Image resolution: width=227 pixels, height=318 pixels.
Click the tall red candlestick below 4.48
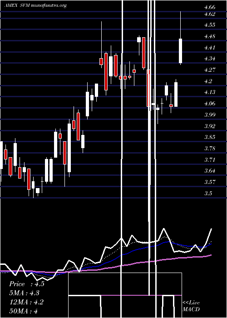[x=143, y=53]
